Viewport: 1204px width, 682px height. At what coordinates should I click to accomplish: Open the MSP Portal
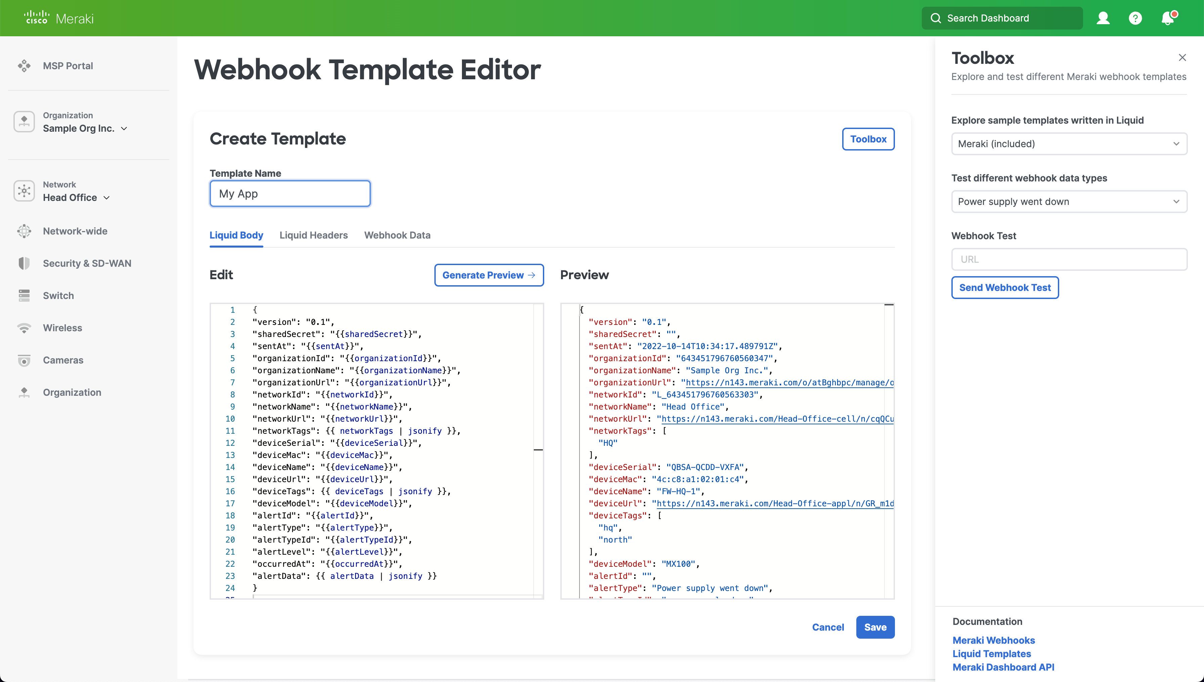point(68,66)
